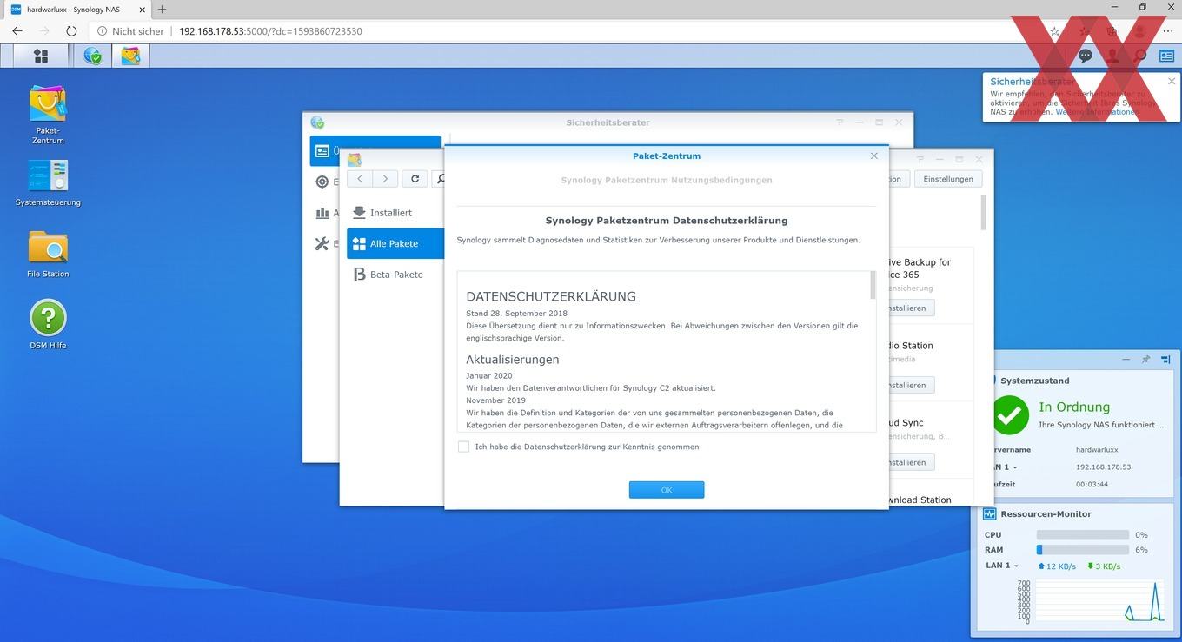
Task: Close the hardwarluxx Synology NAS tab
Action: [142, 9]
